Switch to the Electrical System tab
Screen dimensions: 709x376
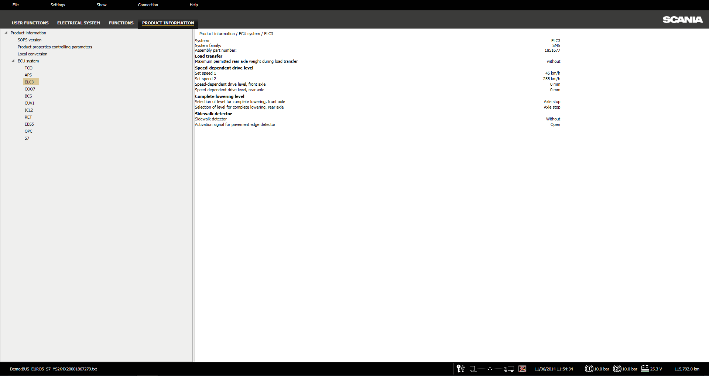click(x=78, y=23)
